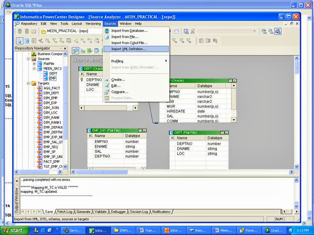Collapse the Sources node in the navigator
The width and height of the screenshot is (314, 235).
click(x=28, y=59)
